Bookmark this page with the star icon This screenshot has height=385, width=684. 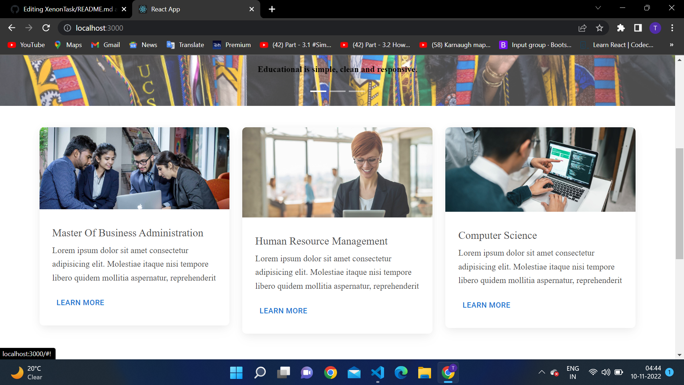[x=600, y=28]
